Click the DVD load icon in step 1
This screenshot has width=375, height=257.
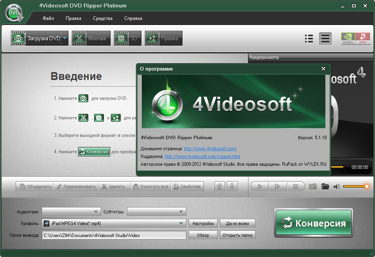83,98
